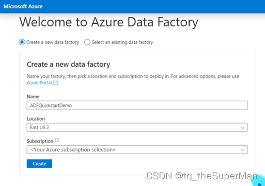The width and height of the screenshot is (265, 186).
Task: Expand the Location chevron arrow
Action: (242, 128)
